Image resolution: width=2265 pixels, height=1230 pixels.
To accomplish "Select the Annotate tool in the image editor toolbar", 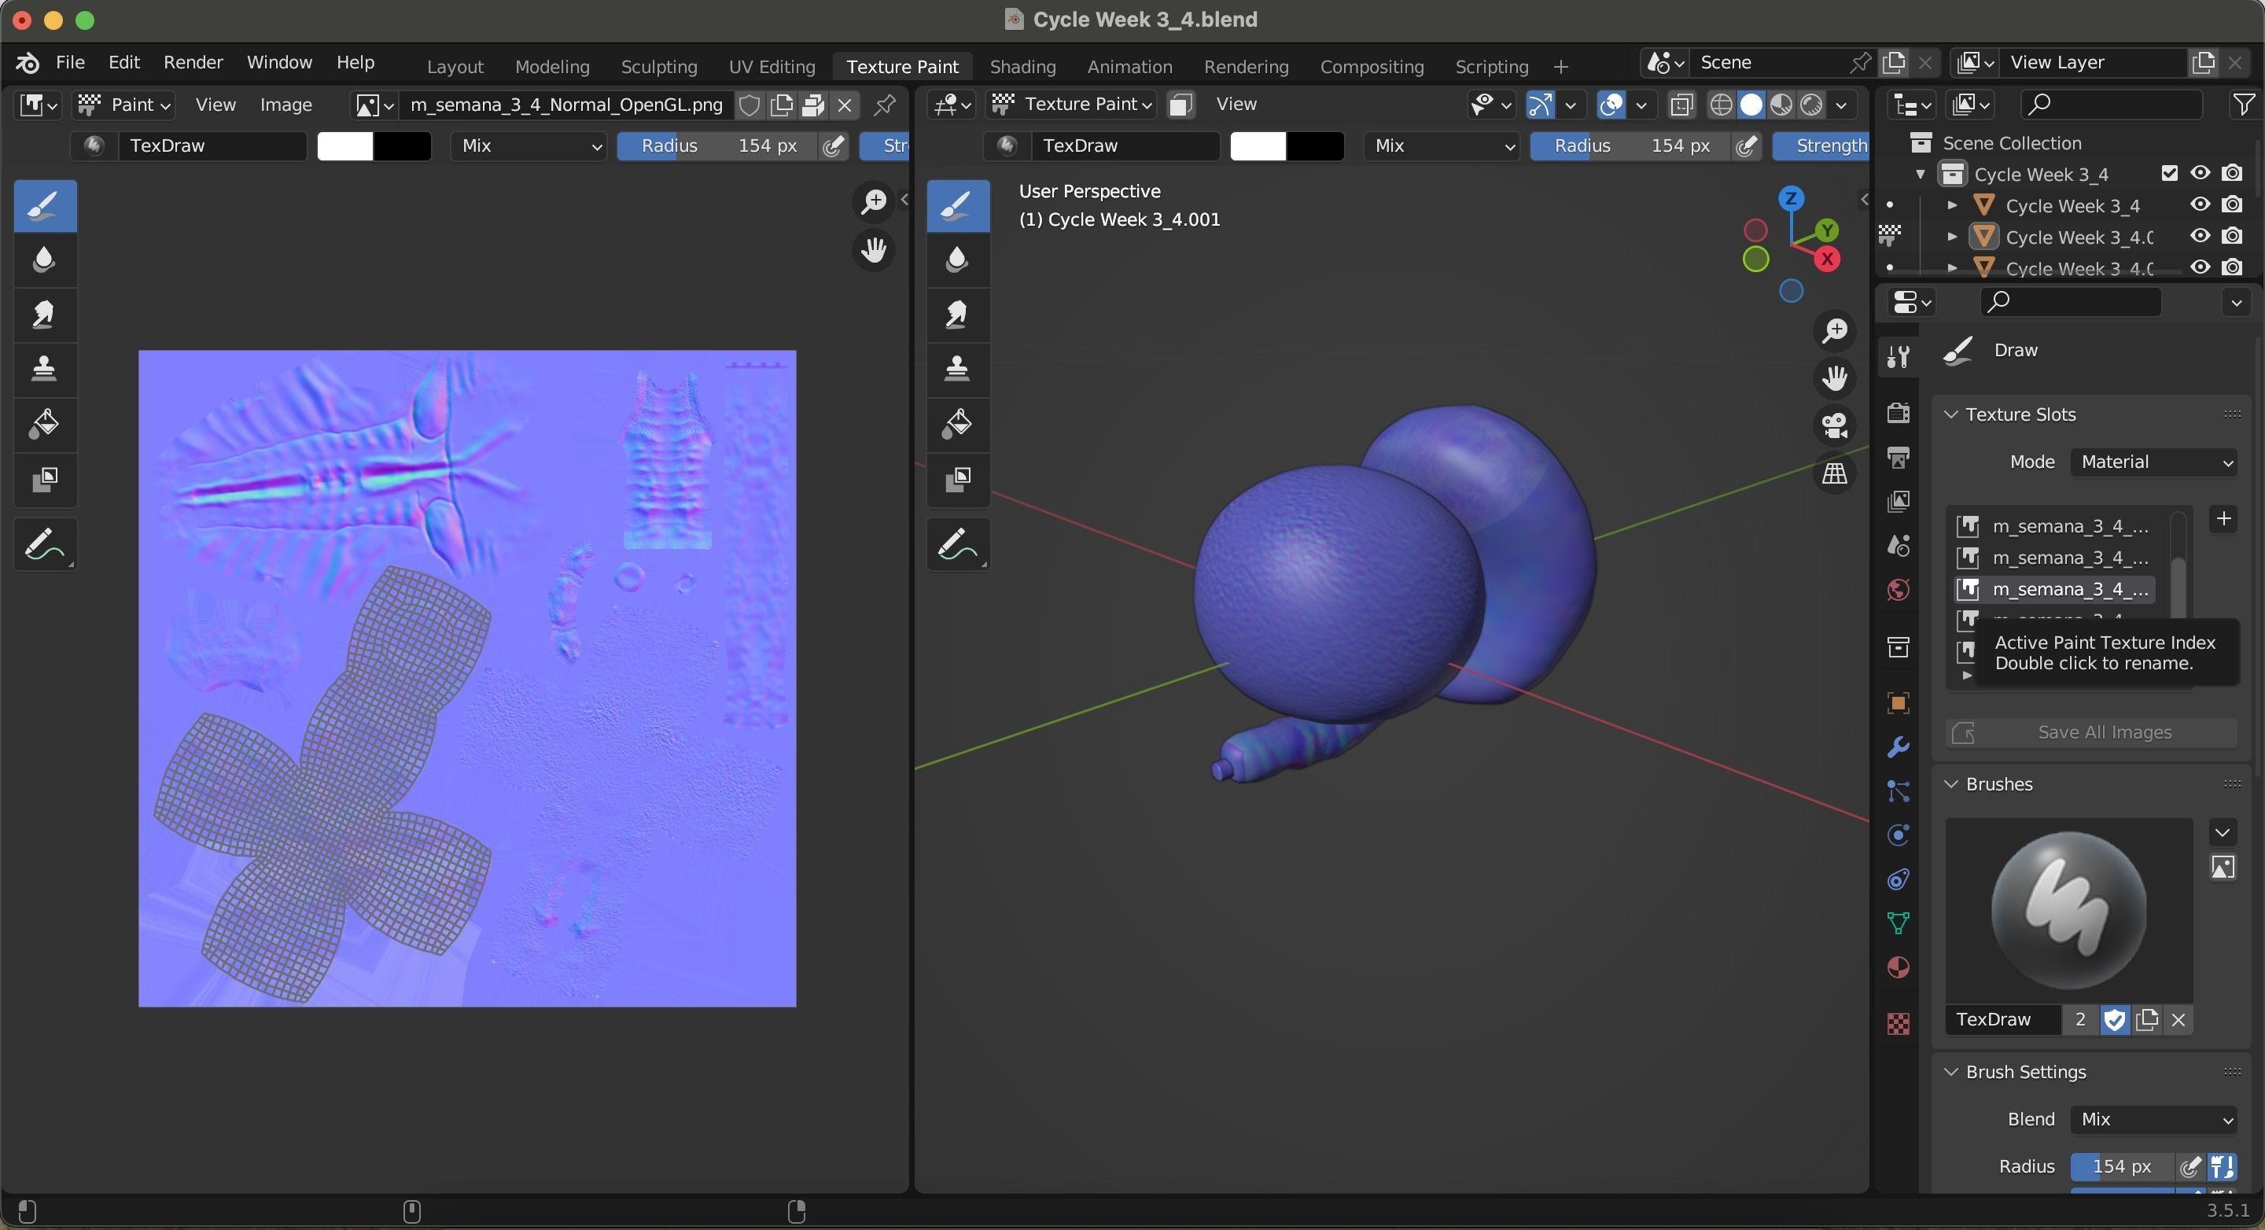I will [x=45, y=544].
